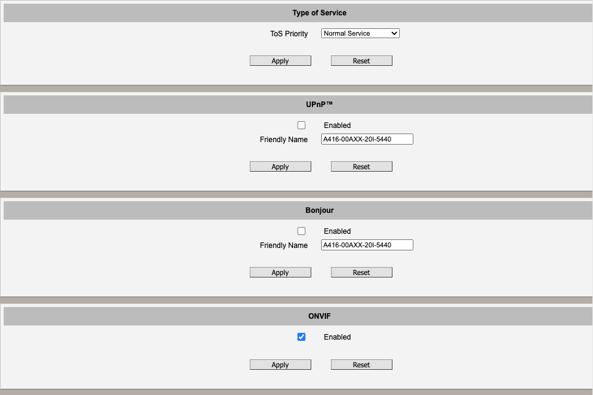
Task: Enable the UPnP checkbox
Action: pos(301,125)
